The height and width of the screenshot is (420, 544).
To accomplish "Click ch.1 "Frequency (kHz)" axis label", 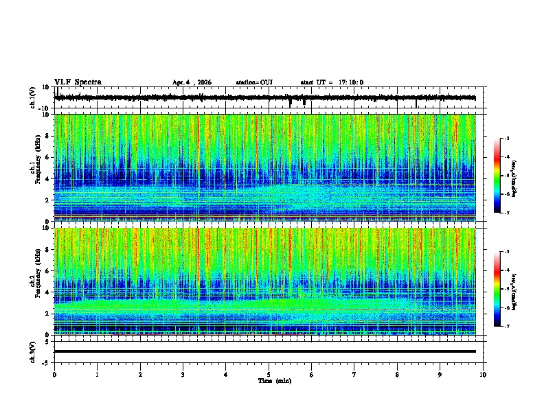I will (x=38, y=159).
